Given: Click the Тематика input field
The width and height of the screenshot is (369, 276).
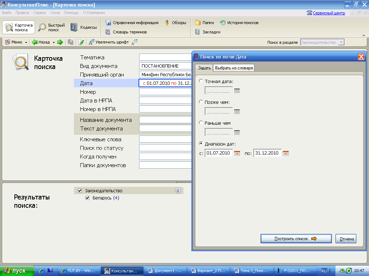Looking at the screenshot, I should click(165, 57).
